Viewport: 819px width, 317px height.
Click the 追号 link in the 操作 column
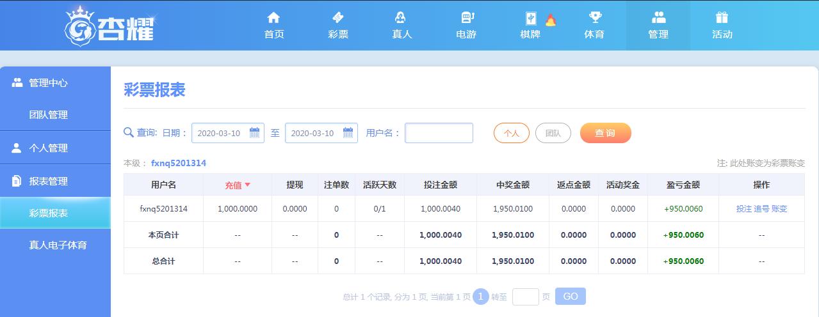point(761,208)
